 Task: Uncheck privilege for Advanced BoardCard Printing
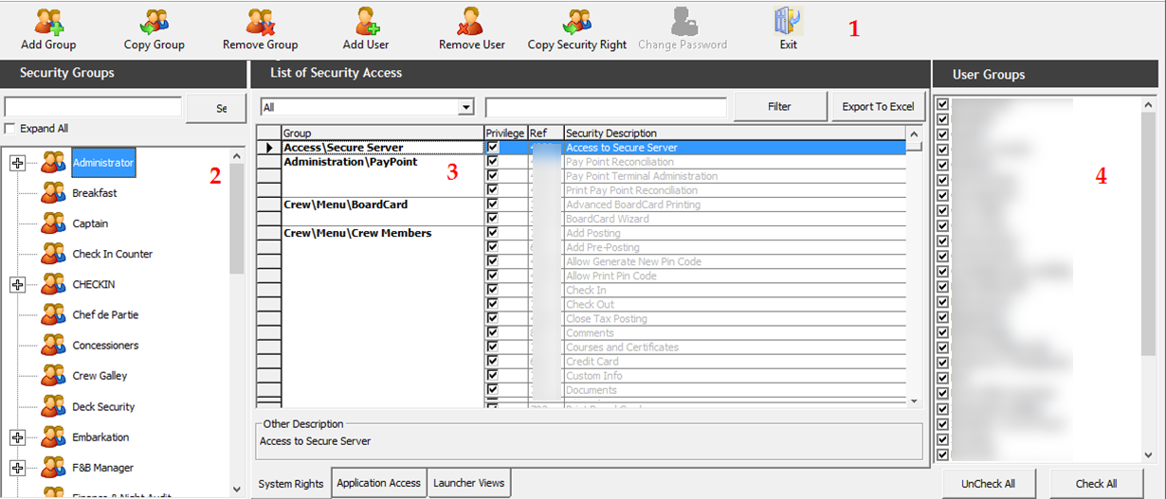coord(493,205)
